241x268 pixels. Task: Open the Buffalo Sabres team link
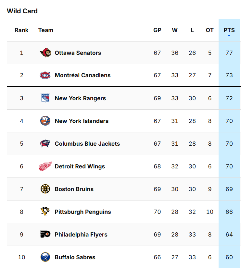click(75, 257)
